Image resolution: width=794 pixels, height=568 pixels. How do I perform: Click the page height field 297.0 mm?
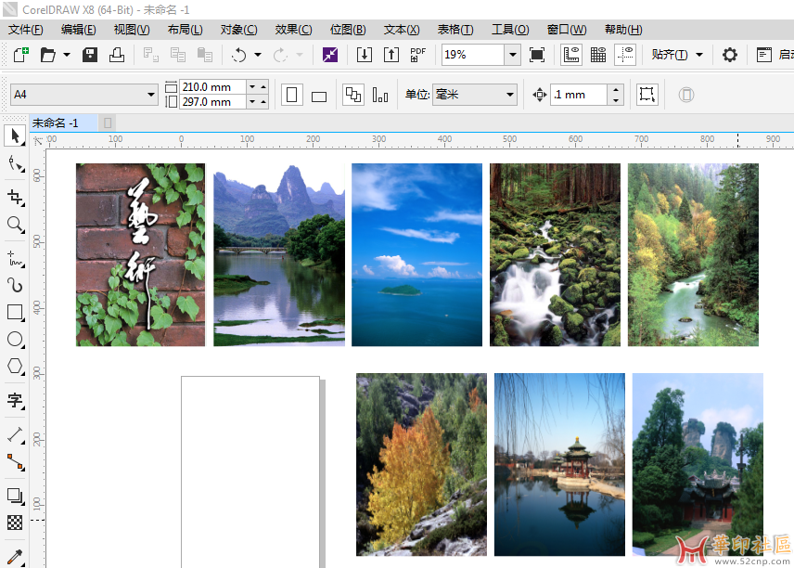212,102
